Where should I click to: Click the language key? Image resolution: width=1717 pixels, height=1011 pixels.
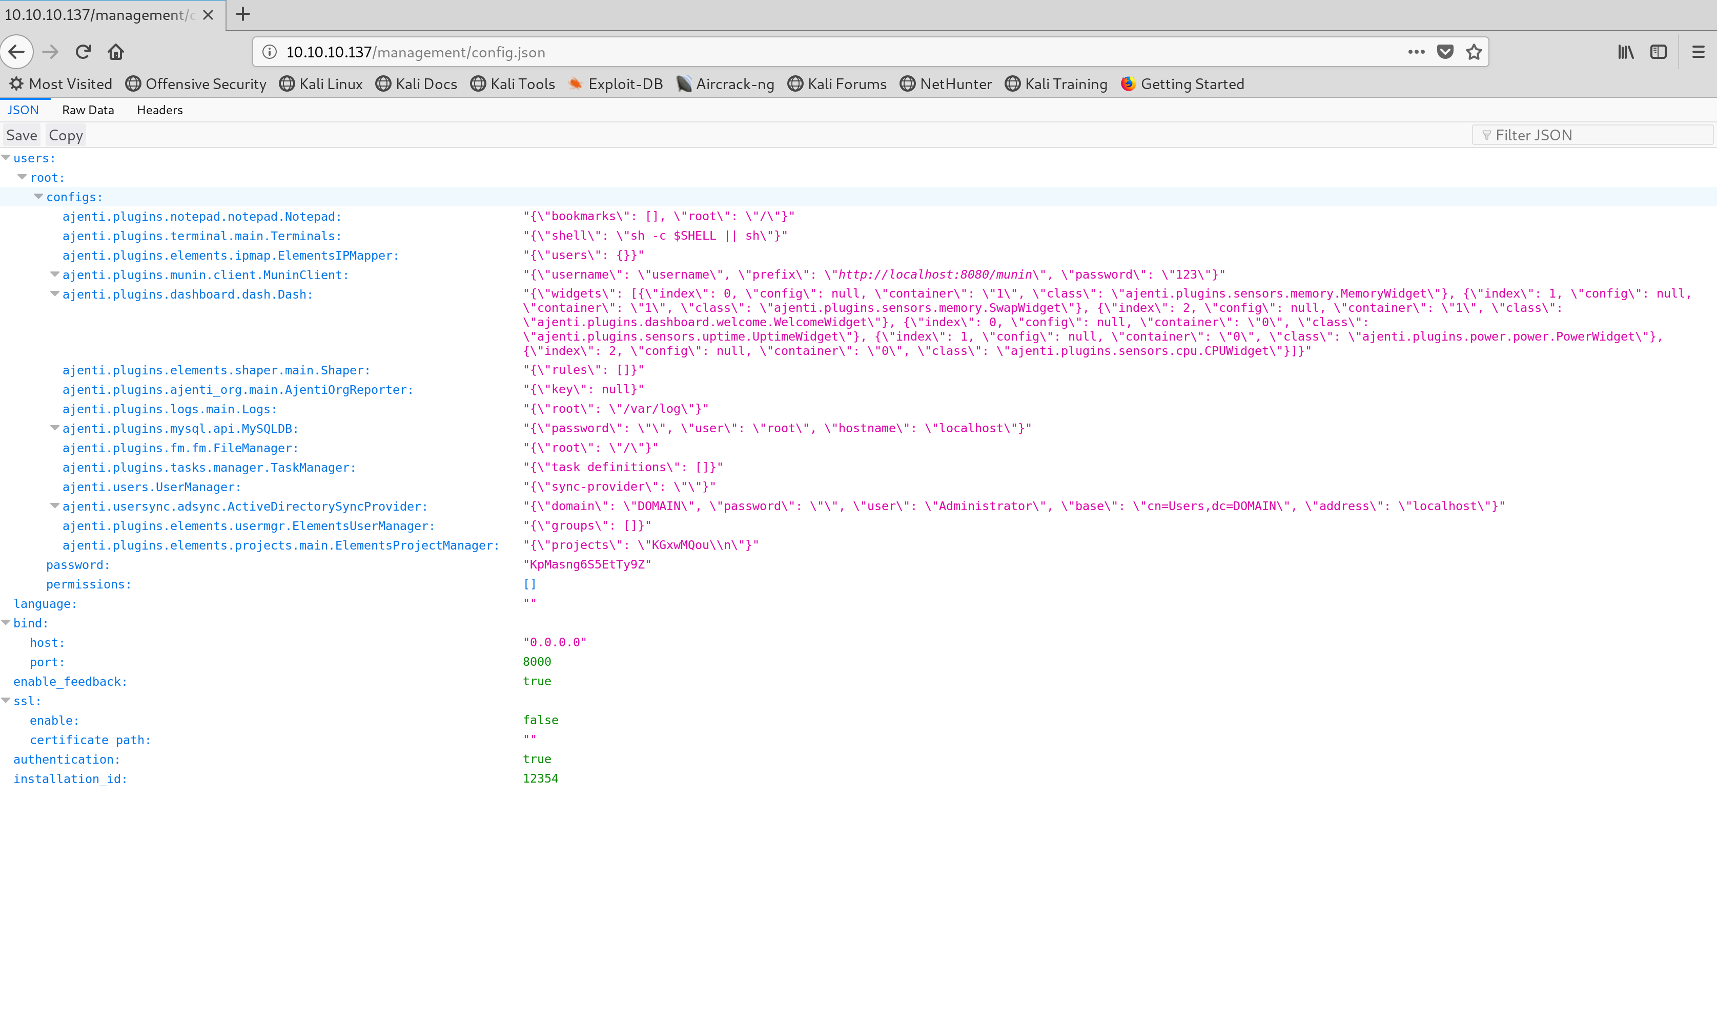45,604
